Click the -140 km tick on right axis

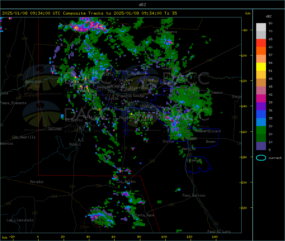(x=244, y=106)
